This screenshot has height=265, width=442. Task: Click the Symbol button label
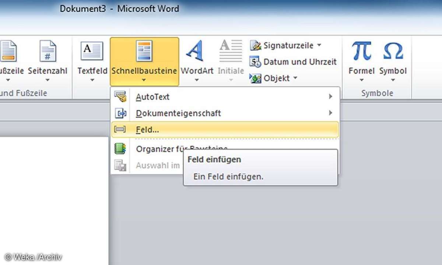tap(393, 71)
